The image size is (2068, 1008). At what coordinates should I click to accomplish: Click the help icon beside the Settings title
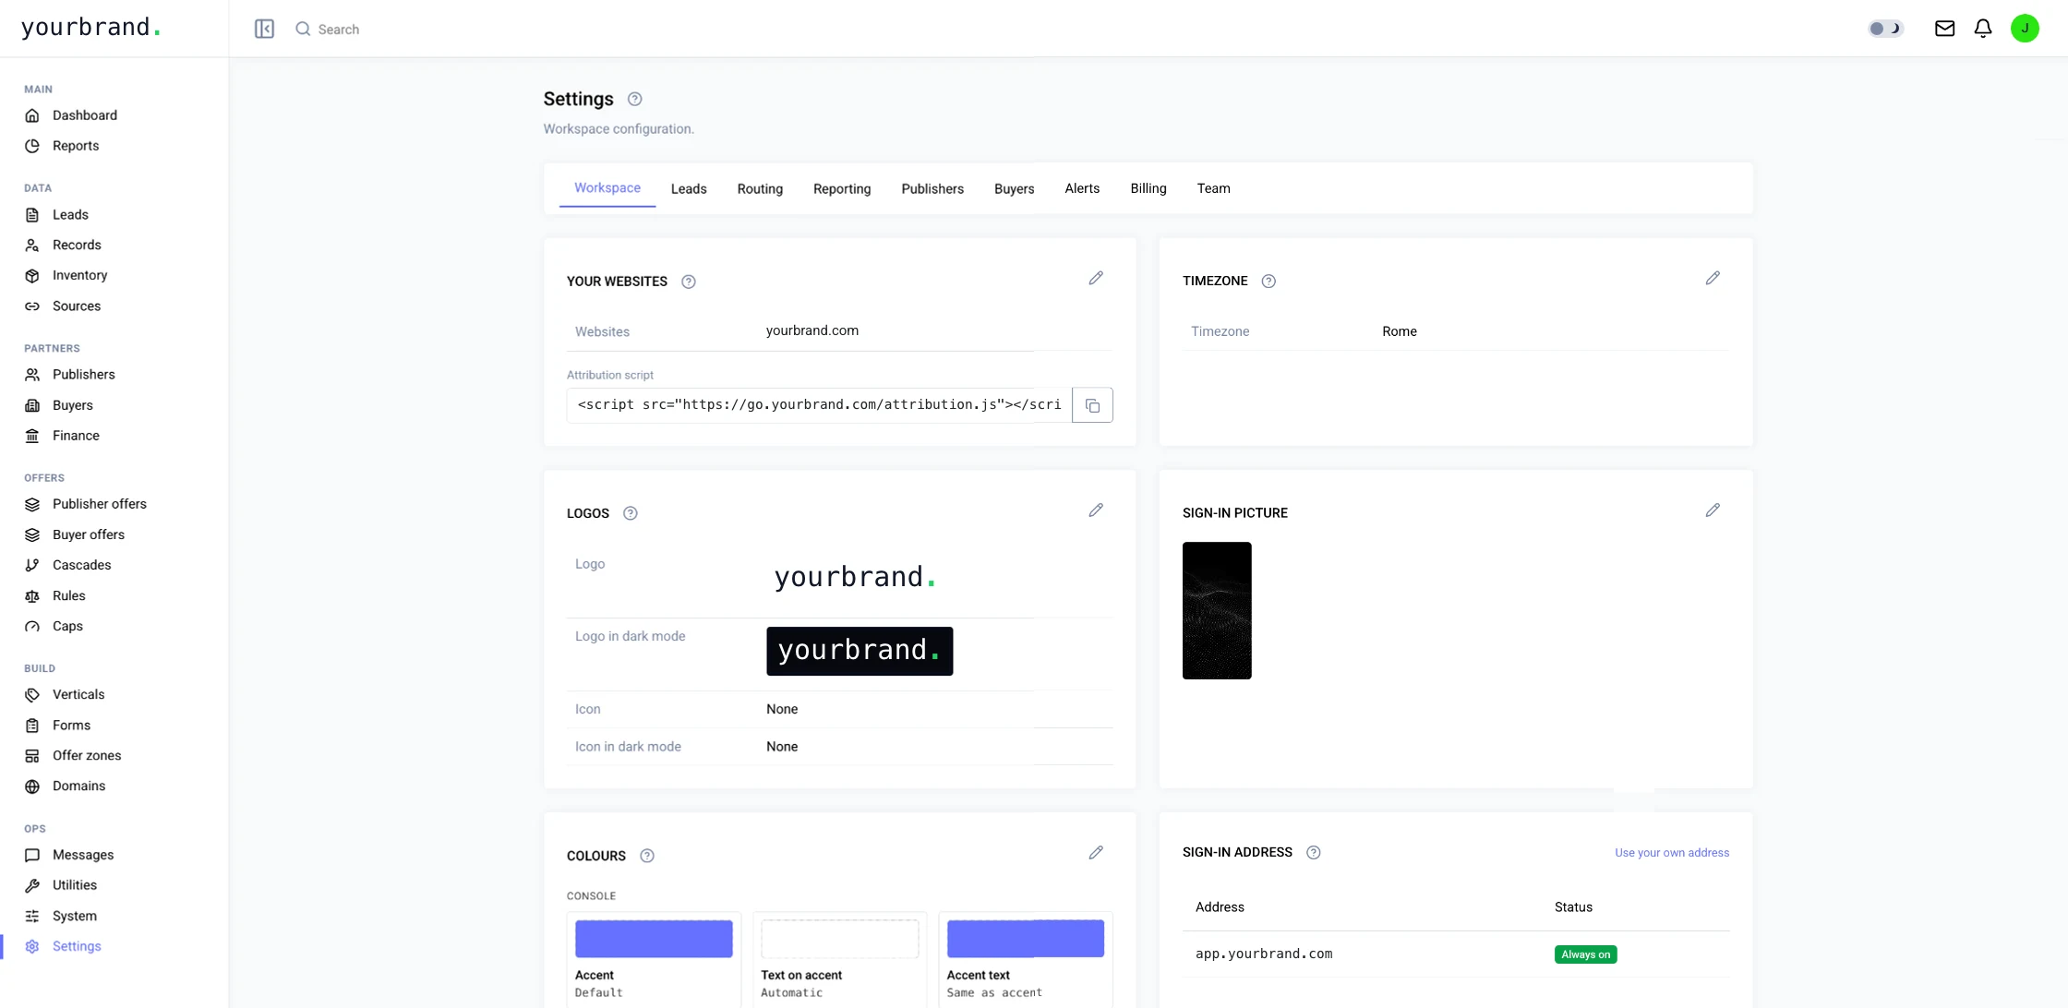[x=634, y=99]
